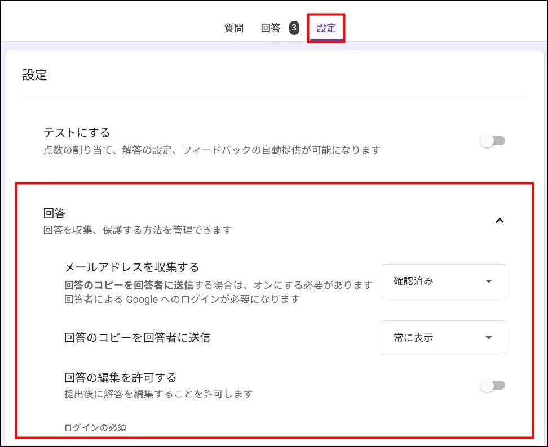Click the 回答を収集、保護する方法を管理できます description
The image size is (548, 447).
137,230
